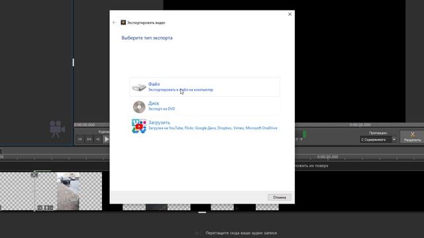Select the 'Загрузка на YouTube, Flickr…' description
This screenshot has height=238, width=424.
pyautogui.click(x=213, y=128)
